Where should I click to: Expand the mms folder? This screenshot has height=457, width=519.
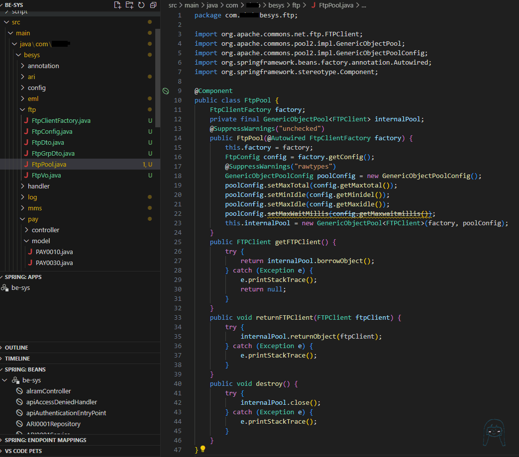(x=22, y=208)
